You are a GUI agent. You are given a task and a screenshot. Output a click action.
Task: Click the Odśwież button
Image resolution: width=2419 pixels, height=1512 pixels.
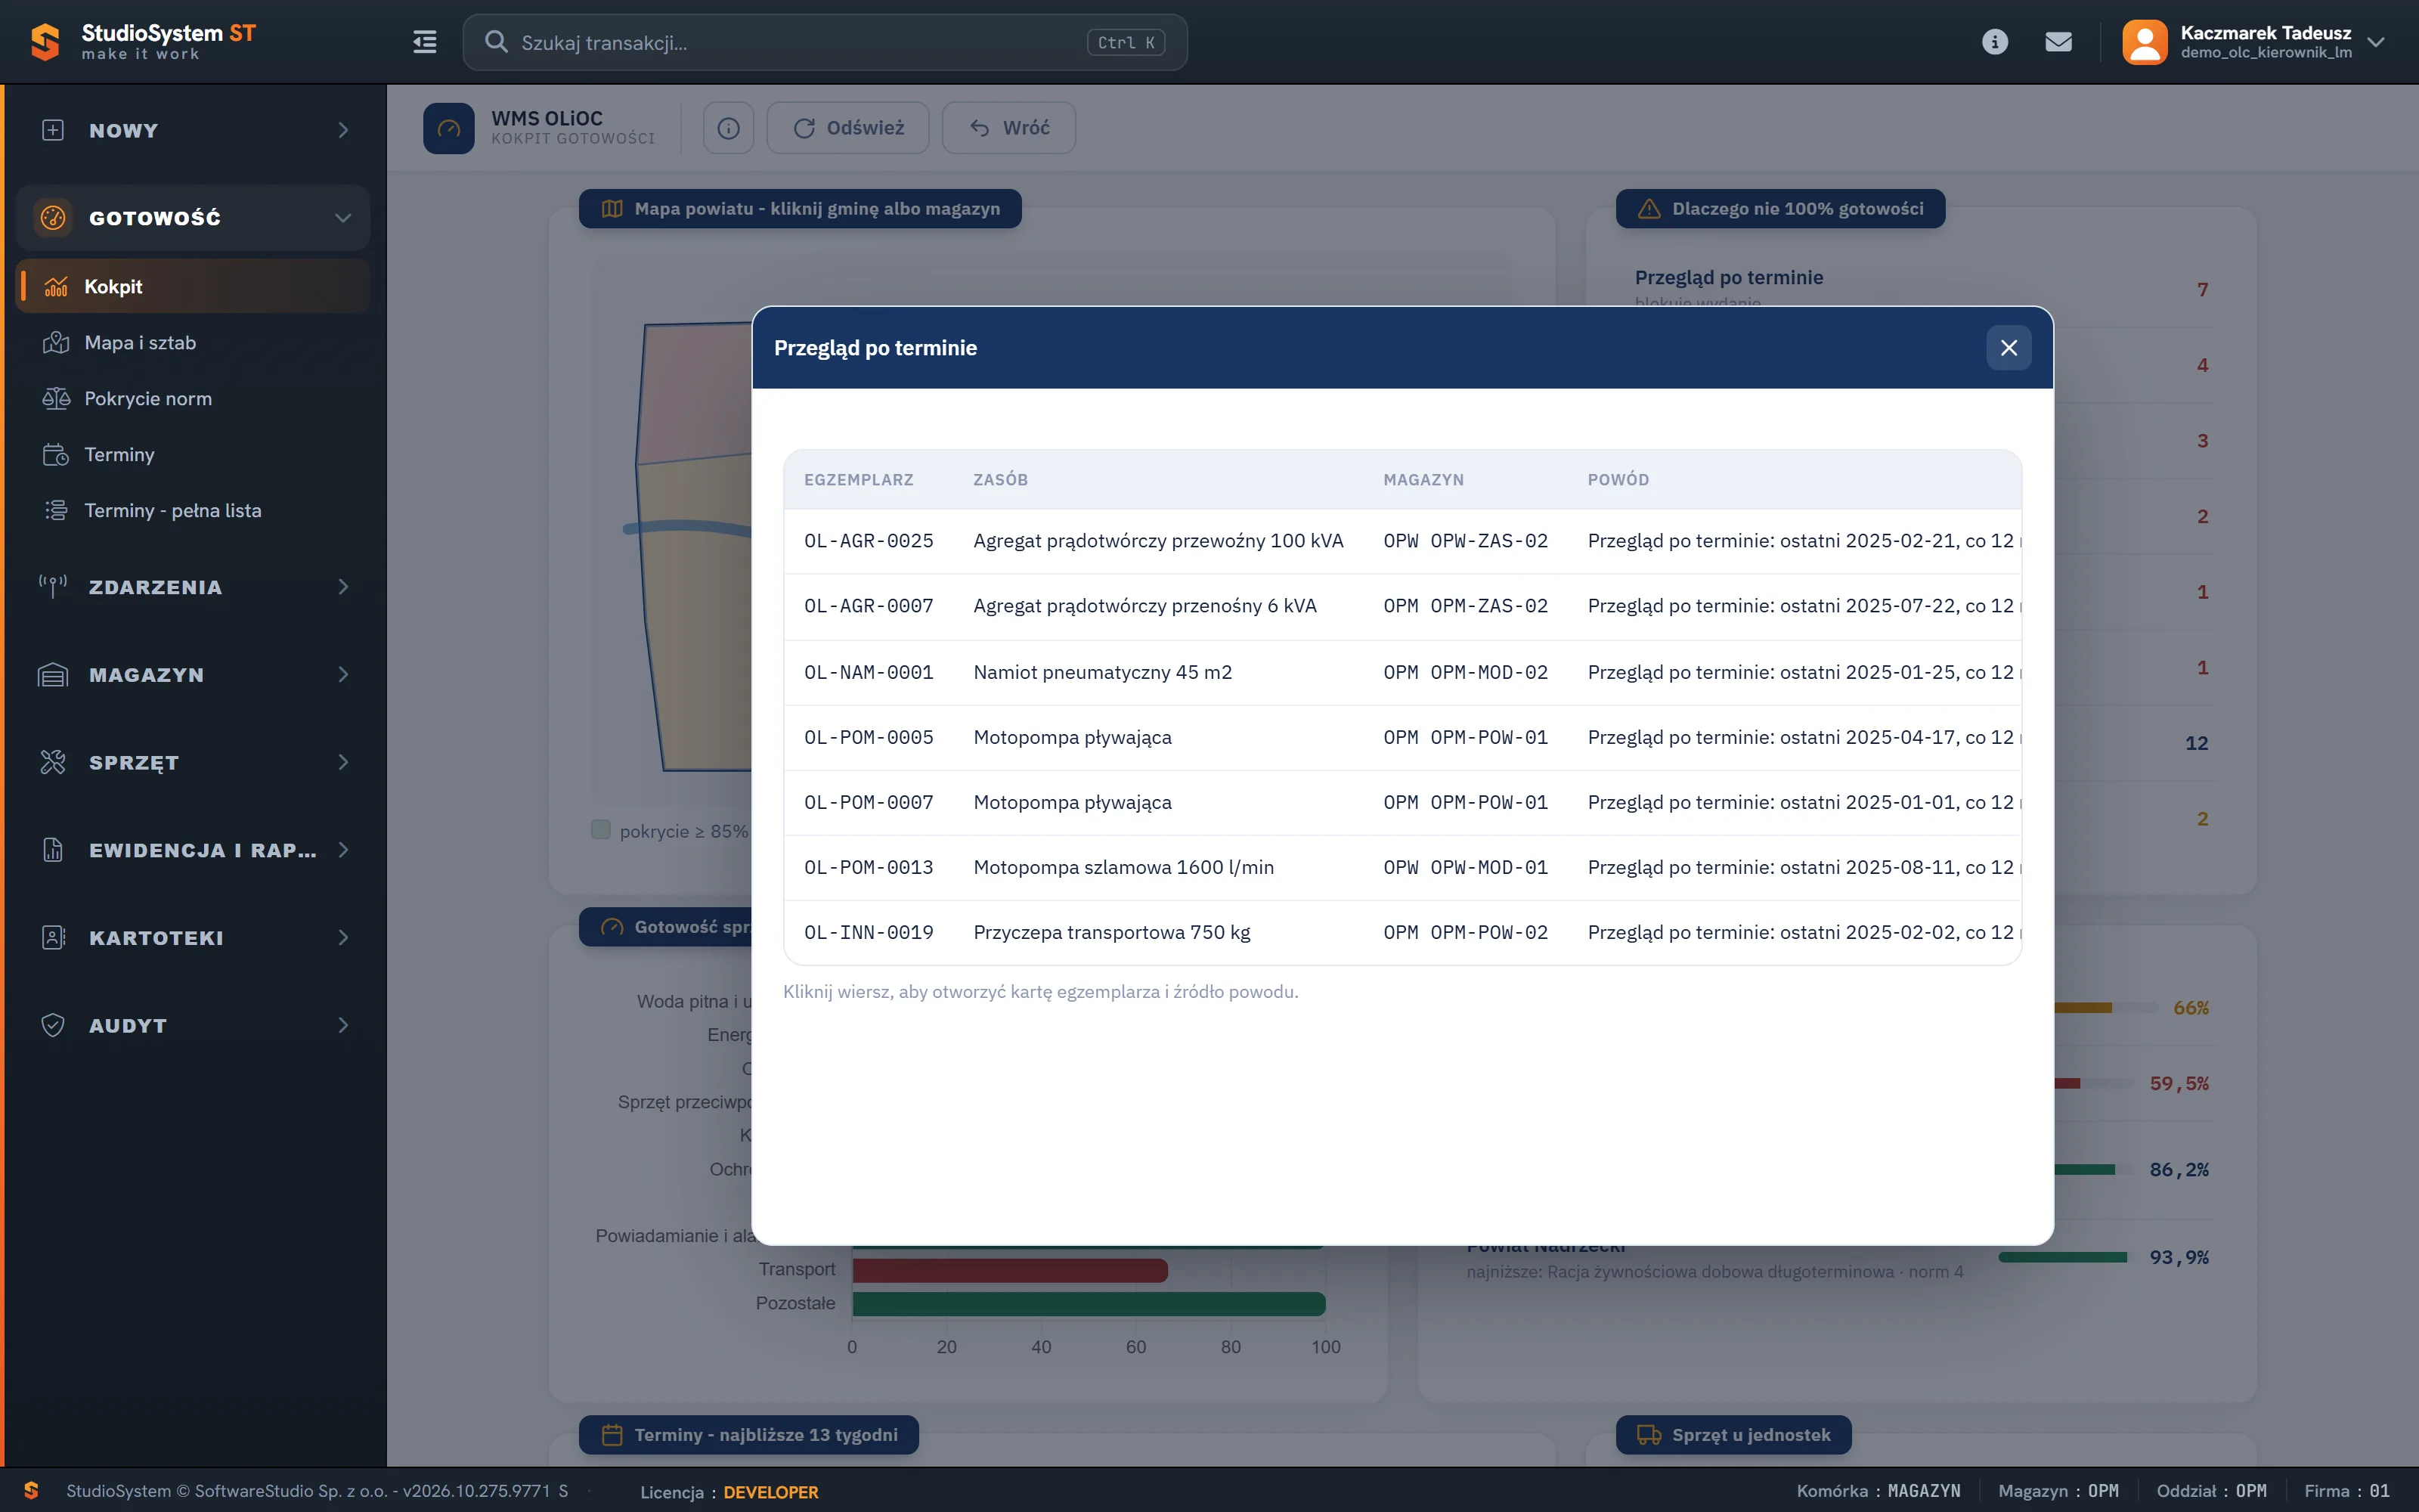click(847, 128)
